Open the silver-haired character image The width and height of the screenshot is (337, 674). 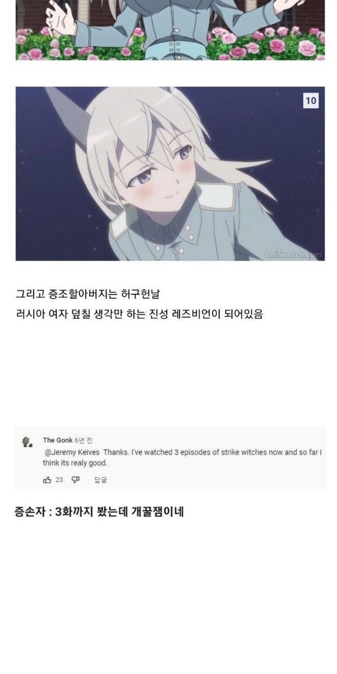[x=170, y=173]
